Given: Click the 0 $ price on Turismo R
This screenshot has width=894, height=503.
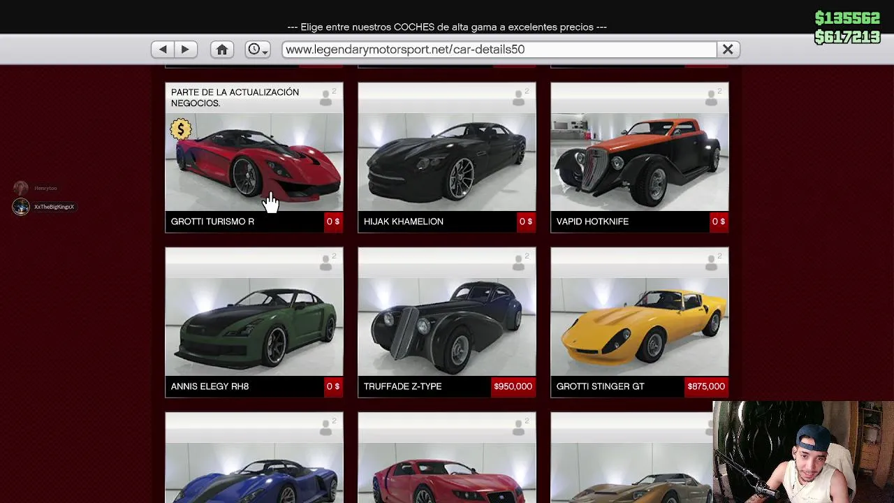Looking at the screenshot, I should coord(333,221).
